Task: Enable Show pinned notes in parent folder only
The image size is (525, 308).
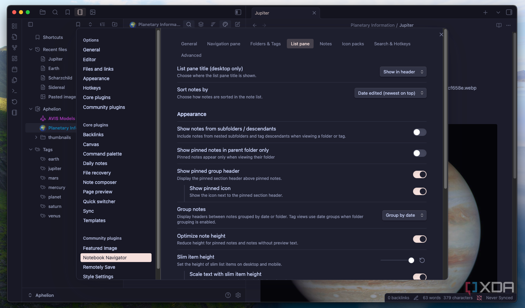Action: (420, 153)
